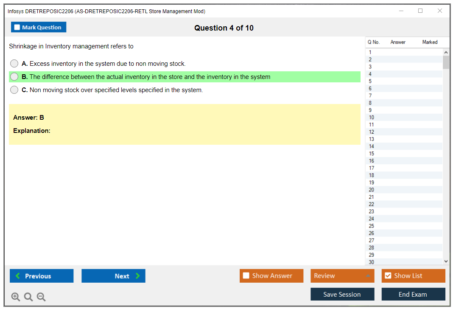Pick option C radio button
This screenshot has width=456, height=312.
click(x=14, y=90)
